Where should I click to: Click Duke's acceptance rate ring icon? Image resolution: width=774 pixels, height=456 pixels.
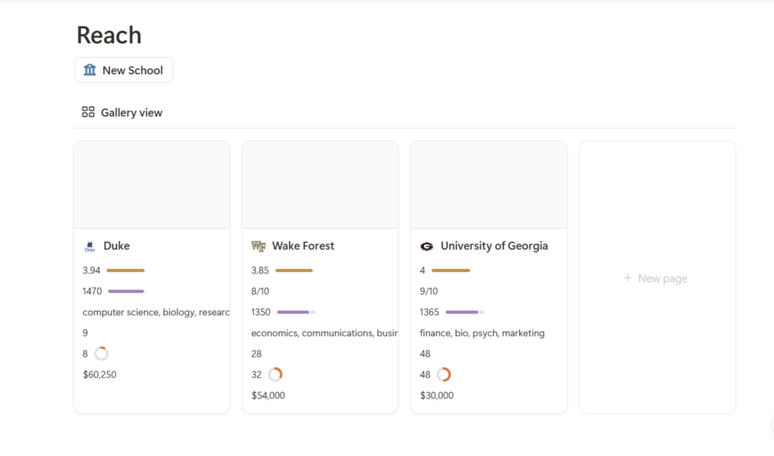101,354
